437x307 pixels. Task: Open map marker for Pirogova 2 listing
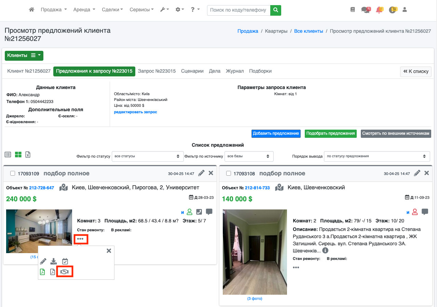tap(63, 188)
